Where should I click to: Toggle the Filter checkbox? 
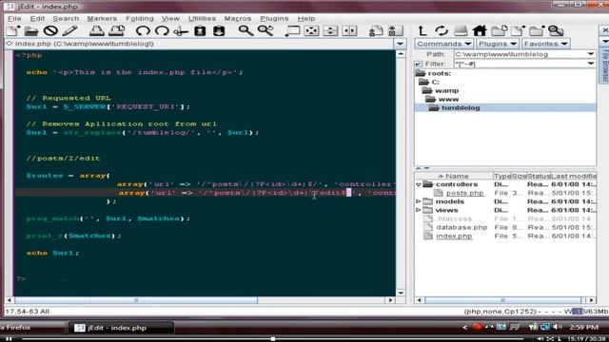pos(419,64)
